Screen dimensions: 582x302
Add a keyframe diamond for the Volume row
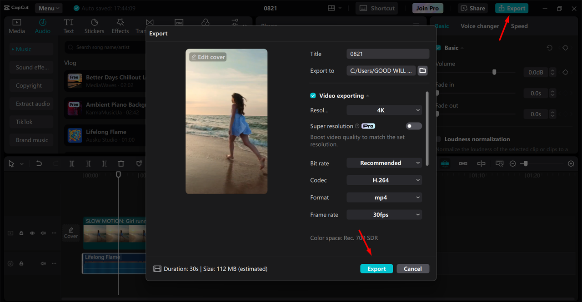[x=565, y=72]
